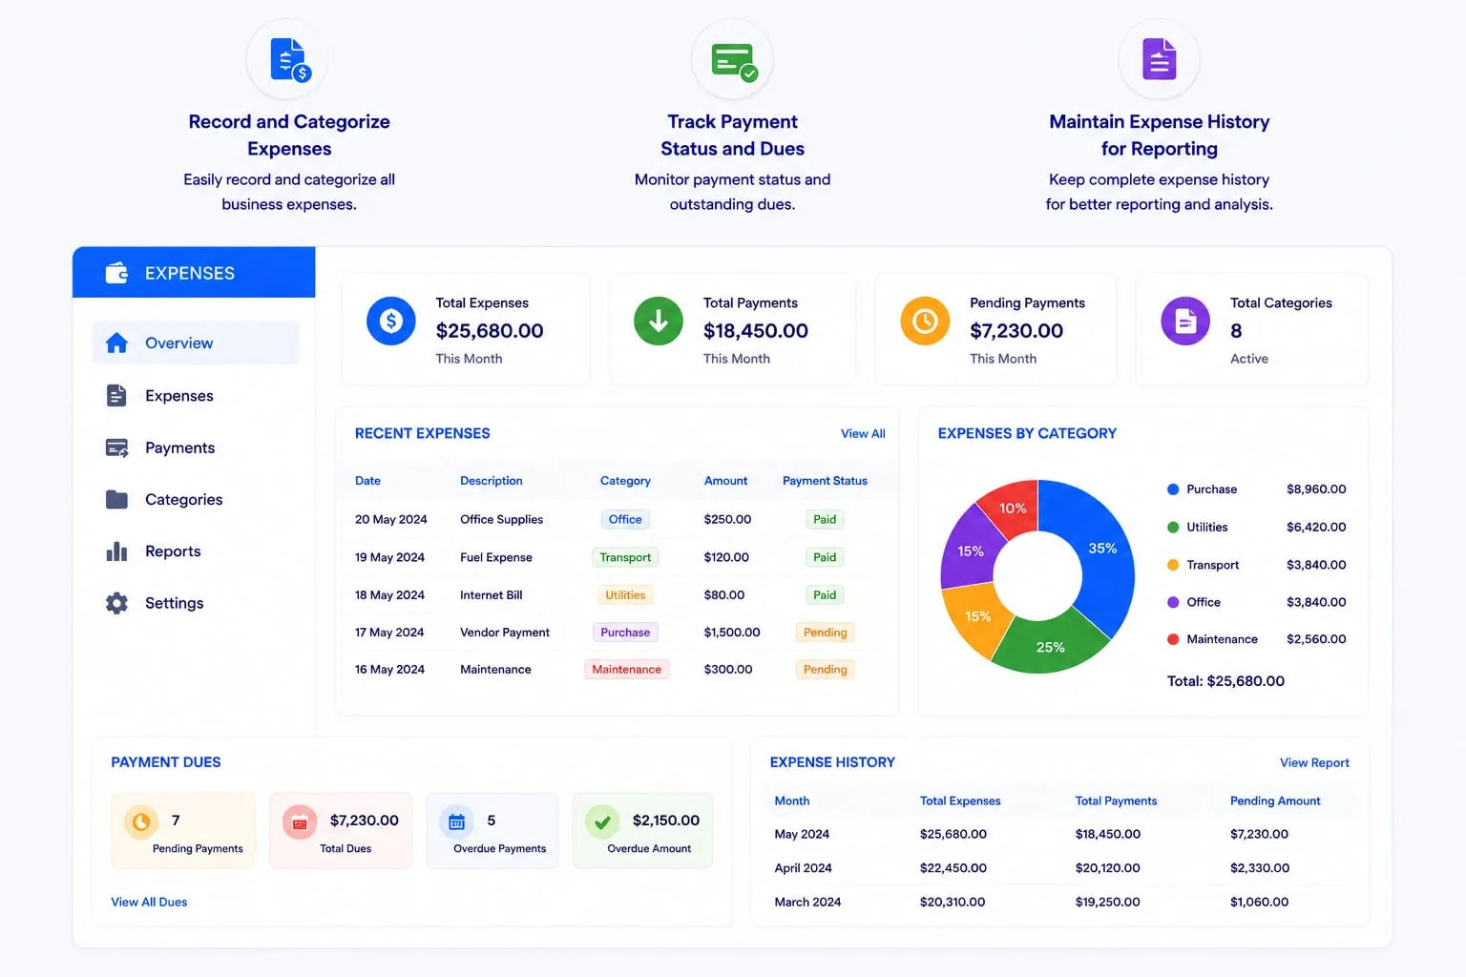This screenshot has height=977, width=1466.
Task: Click the document icon next to Expenses
Action: (x=116, y=395)
